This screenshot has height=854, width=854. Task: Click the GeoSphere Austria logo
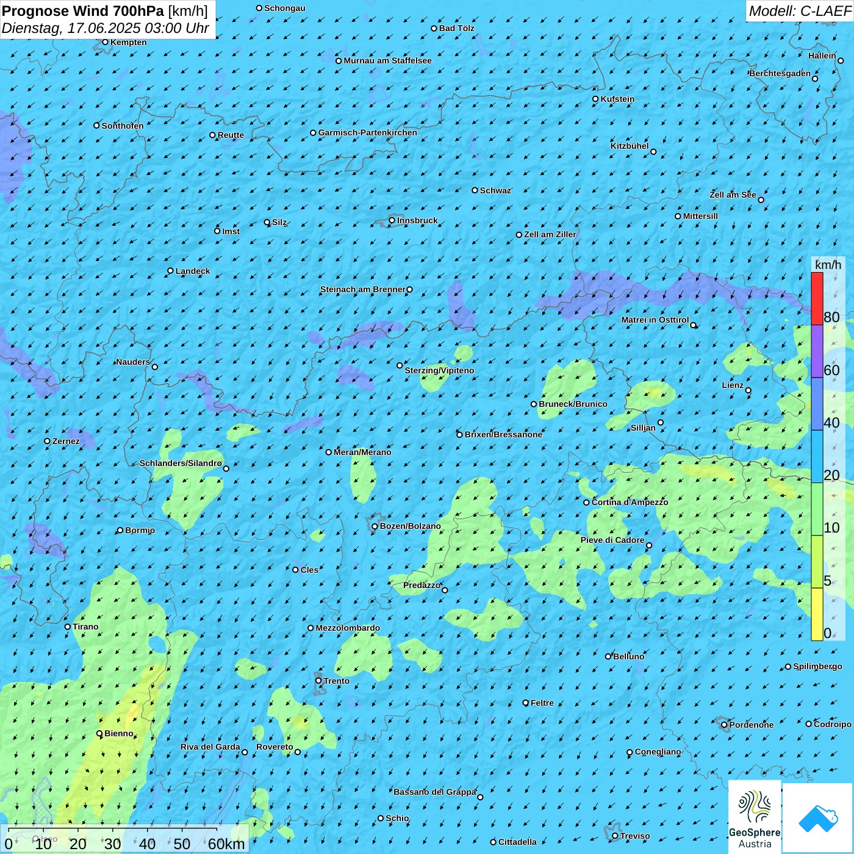point(755,817)
